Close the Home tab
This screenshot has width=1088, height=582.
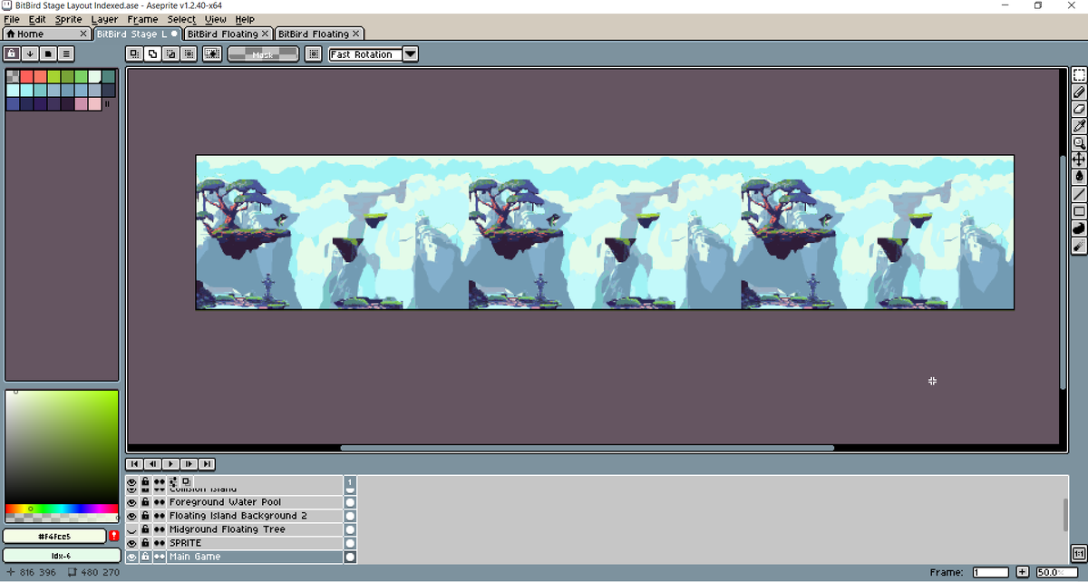(x=83, y=34)
